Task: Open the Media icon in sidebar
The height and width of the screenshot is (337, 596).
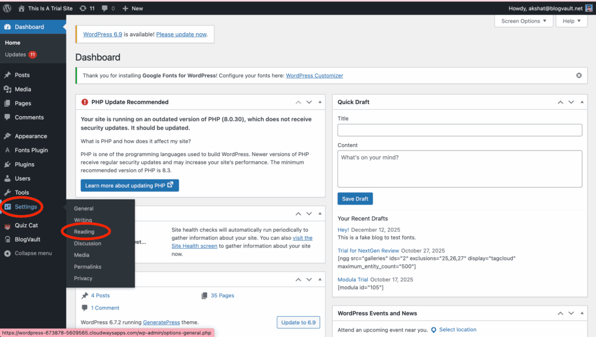Action: tap(7, 89)
